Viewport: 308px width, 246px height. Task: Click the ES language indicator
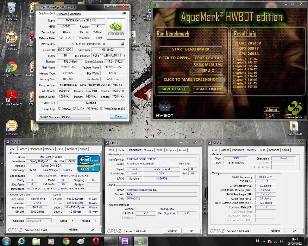(x=257, y=241)
